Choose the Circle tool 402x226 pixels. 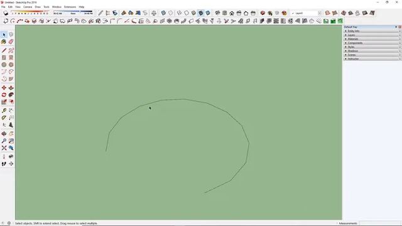[4, 65]
